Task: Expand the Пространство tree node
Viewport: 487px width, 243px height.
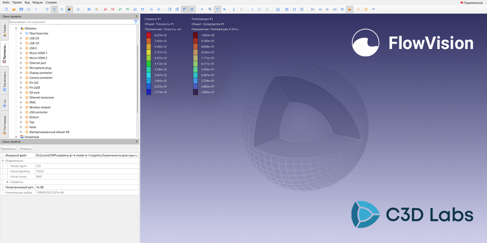Action: [21, 33]
